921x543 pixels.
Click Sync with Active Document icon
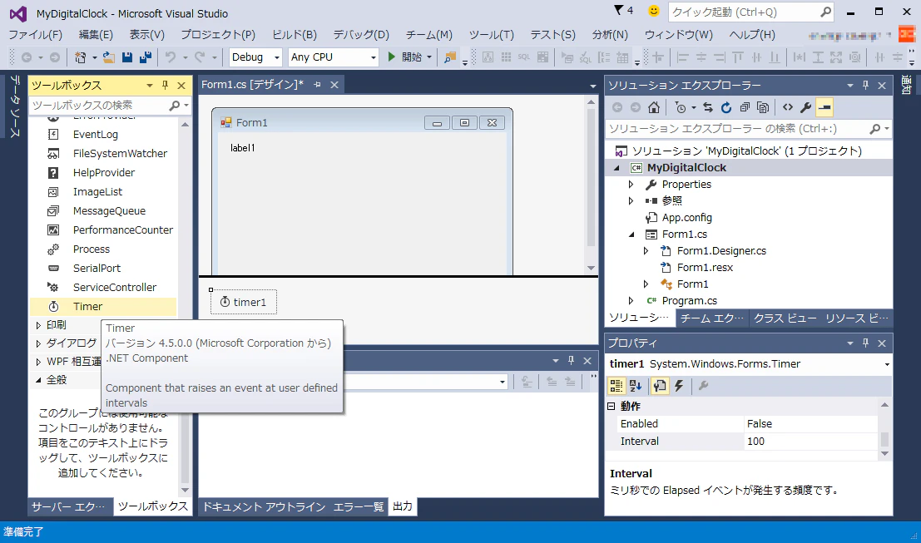click(708, 107)
